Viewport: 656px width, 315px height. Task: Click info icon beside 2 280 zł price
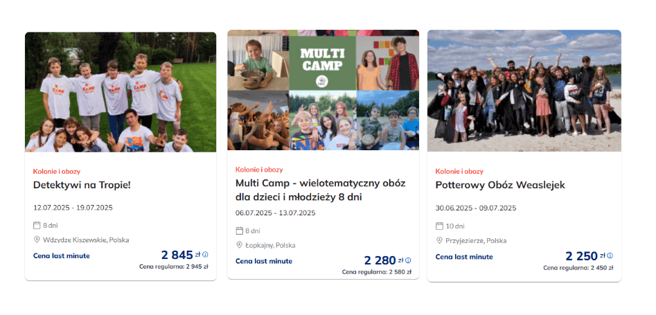click(408, 261)
